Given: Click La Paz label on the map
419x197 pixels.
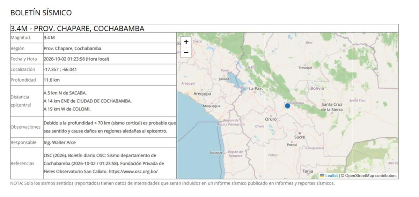Looking at the screenshot, I should click(x=255, y=89).
